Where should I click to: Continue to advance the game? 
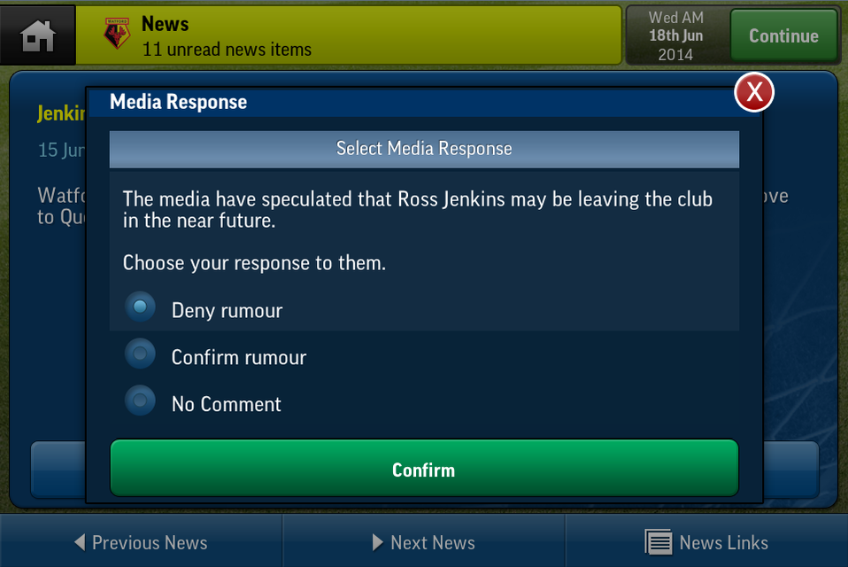click(783, 35)
